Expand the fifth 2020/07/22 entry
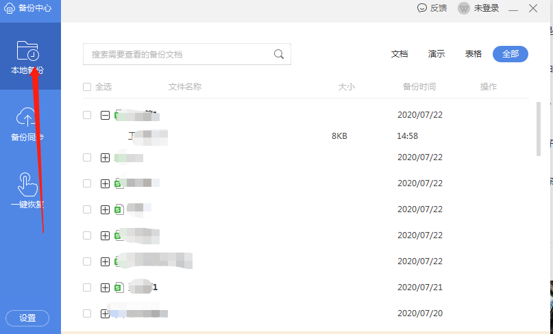The height and width of the screenshot is (334, 553). (x=105, y=235)
